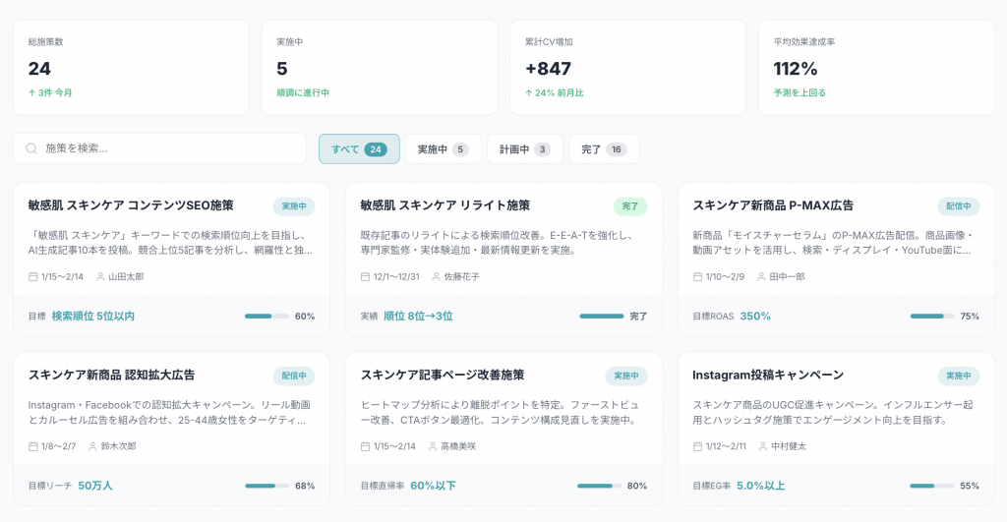Select the すべて filter tab
Image resolution: width=1007 pixels, height=522 pixels.
pyautogui.click(x=358, y=149)
